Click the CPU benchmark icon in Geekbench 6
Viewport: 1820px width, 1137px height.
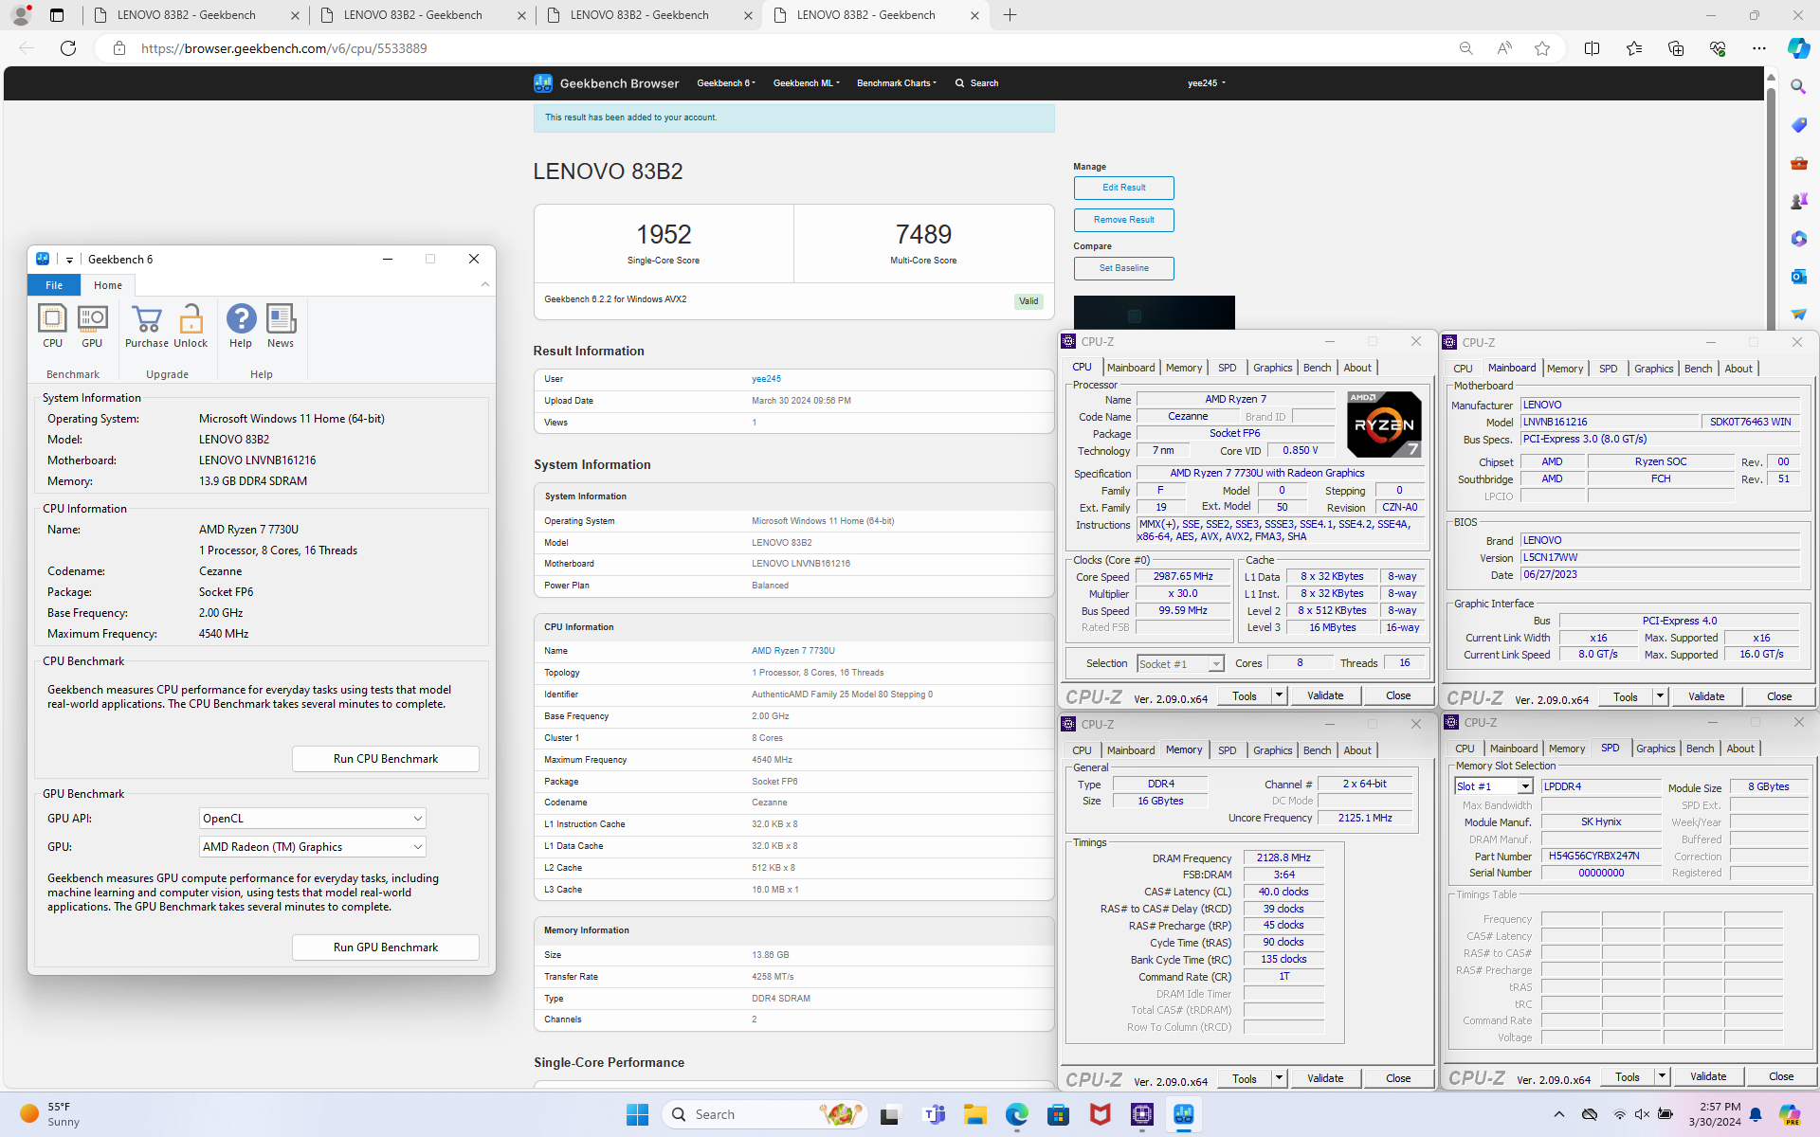[x=52, y=326]
